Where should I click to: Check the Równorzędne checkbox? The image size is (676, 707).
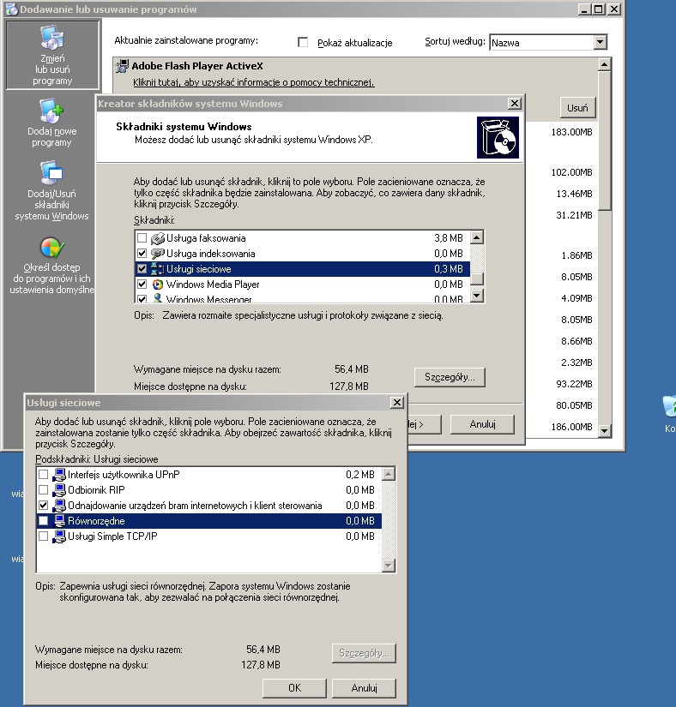pyautogui.click(x=43, y=521)
